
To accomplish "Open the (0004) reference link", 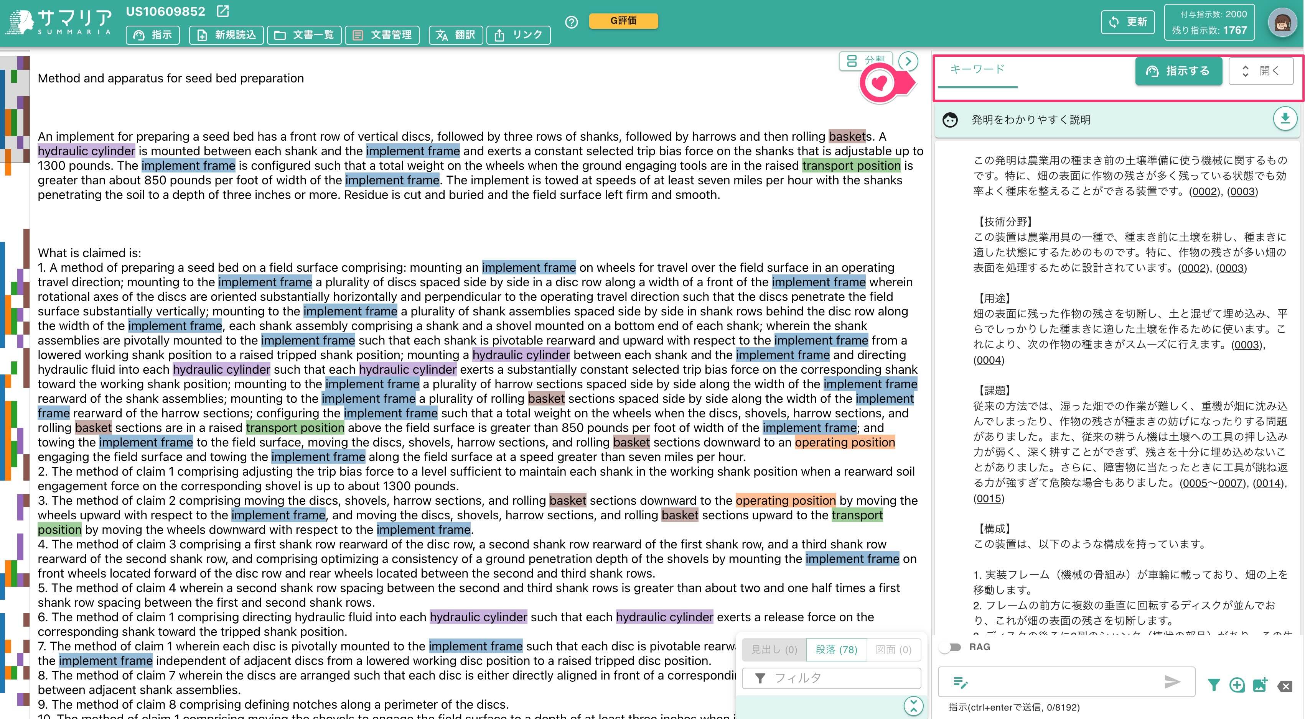I will [x=989, y=360].
